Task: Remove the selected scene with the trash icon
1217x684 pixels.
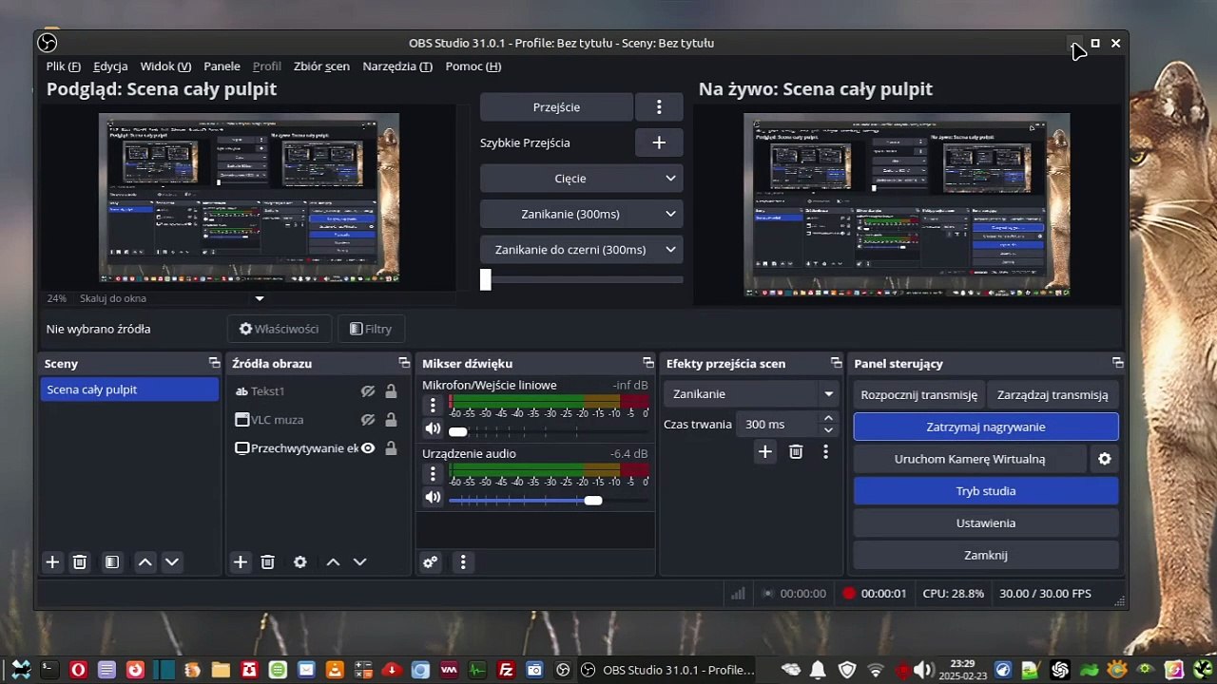Action: coord(80,562)
